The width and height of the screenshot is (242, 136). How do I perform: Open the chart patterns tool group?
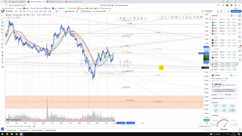[x=2, y=26]
